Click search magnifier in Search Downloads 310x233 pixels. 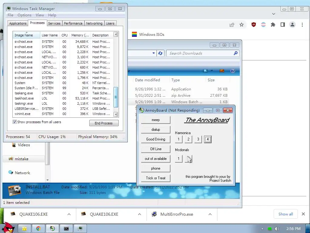coord(236,53)
